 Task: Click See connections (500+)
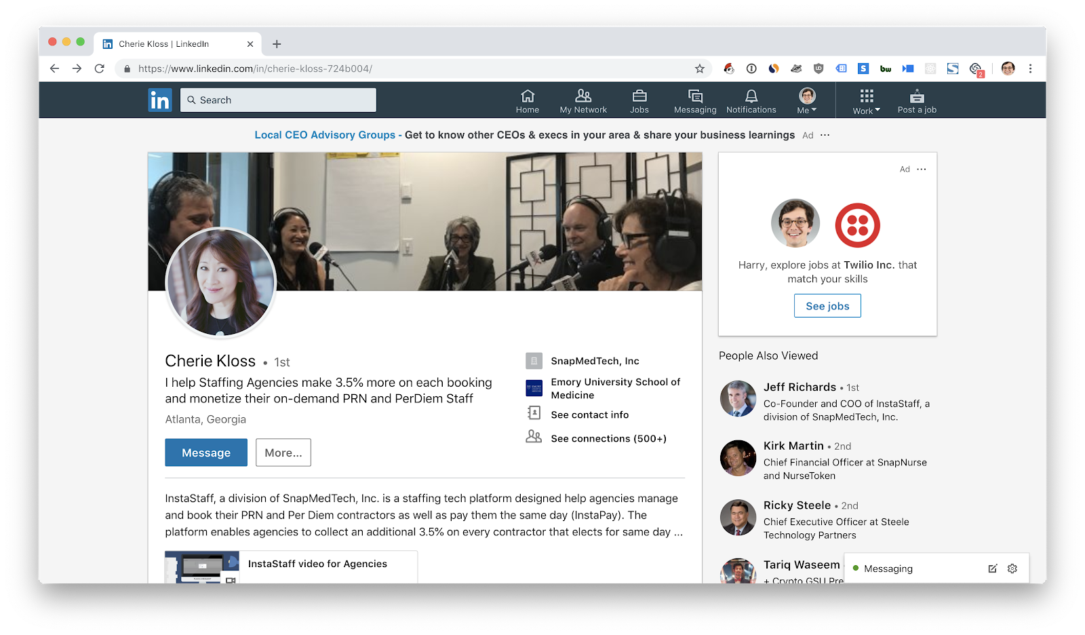pos(608,438)
